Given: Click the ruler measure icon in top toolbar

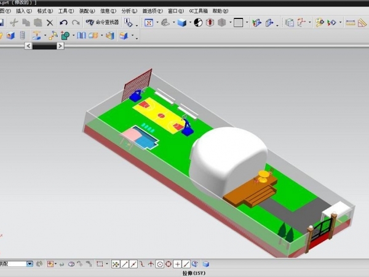Looking at the screenshot, I should coord(351,23).
